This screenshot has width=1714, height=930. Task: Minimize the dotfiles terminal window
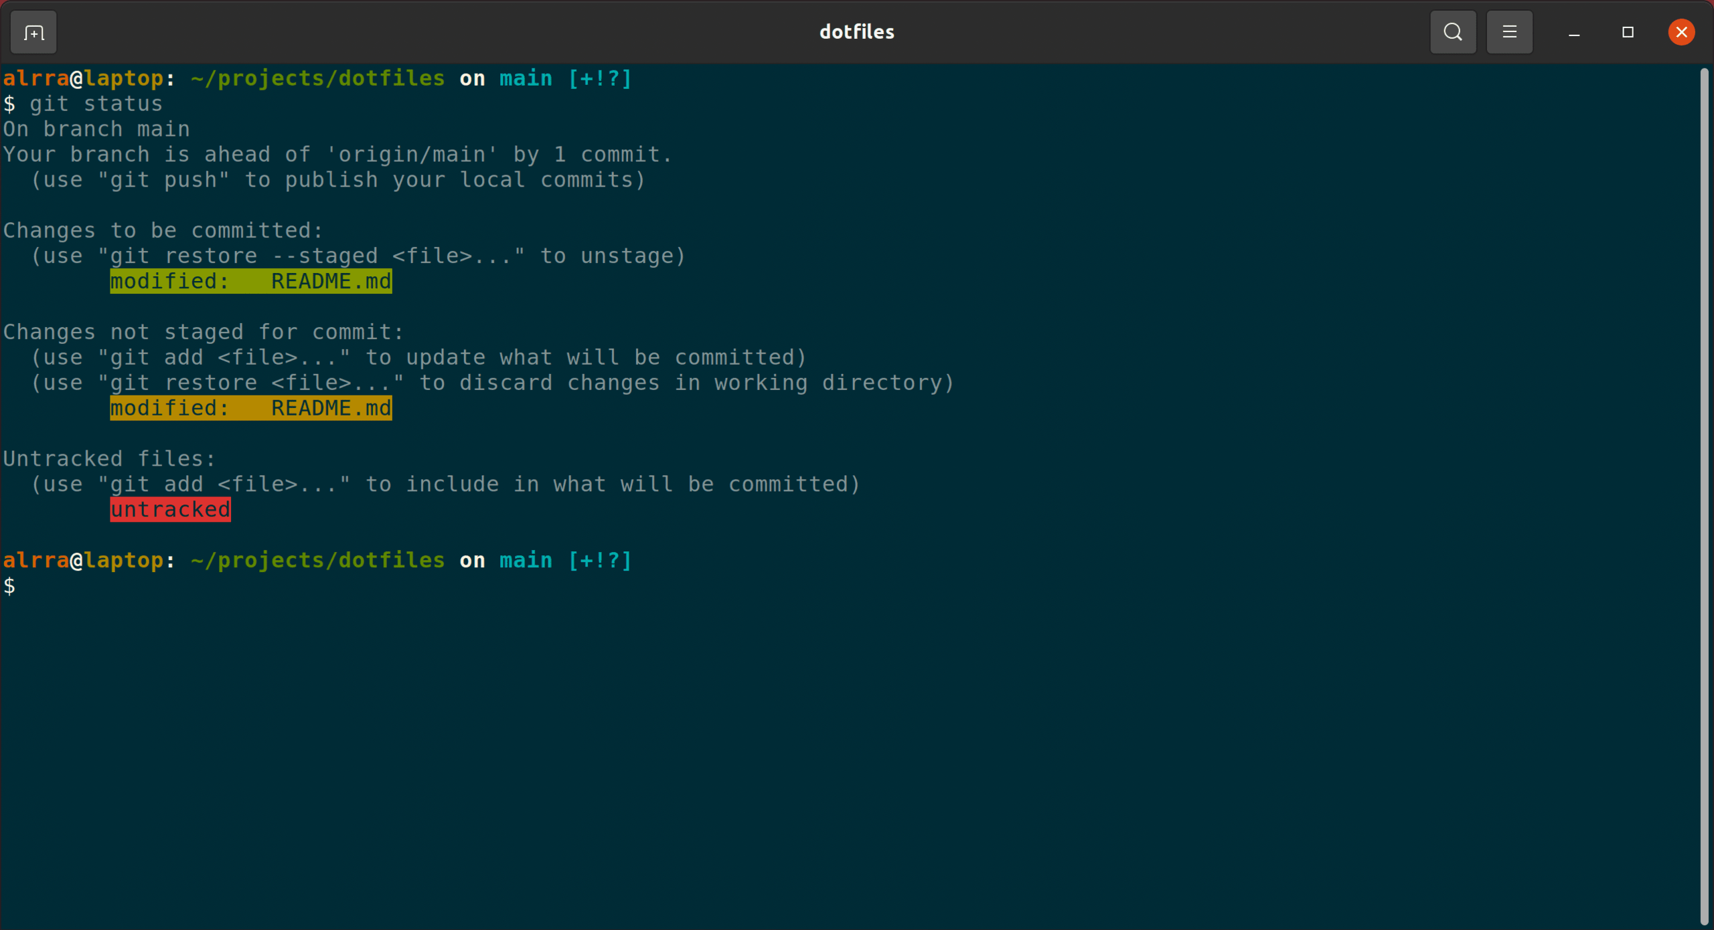click(1574, 32)
